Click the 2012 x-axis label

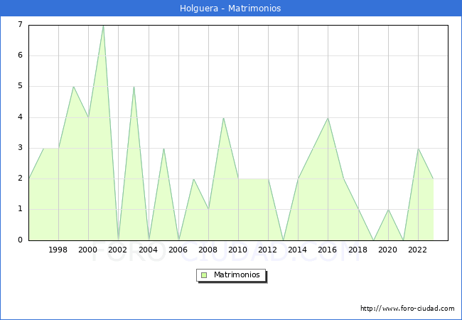[268, 250]
